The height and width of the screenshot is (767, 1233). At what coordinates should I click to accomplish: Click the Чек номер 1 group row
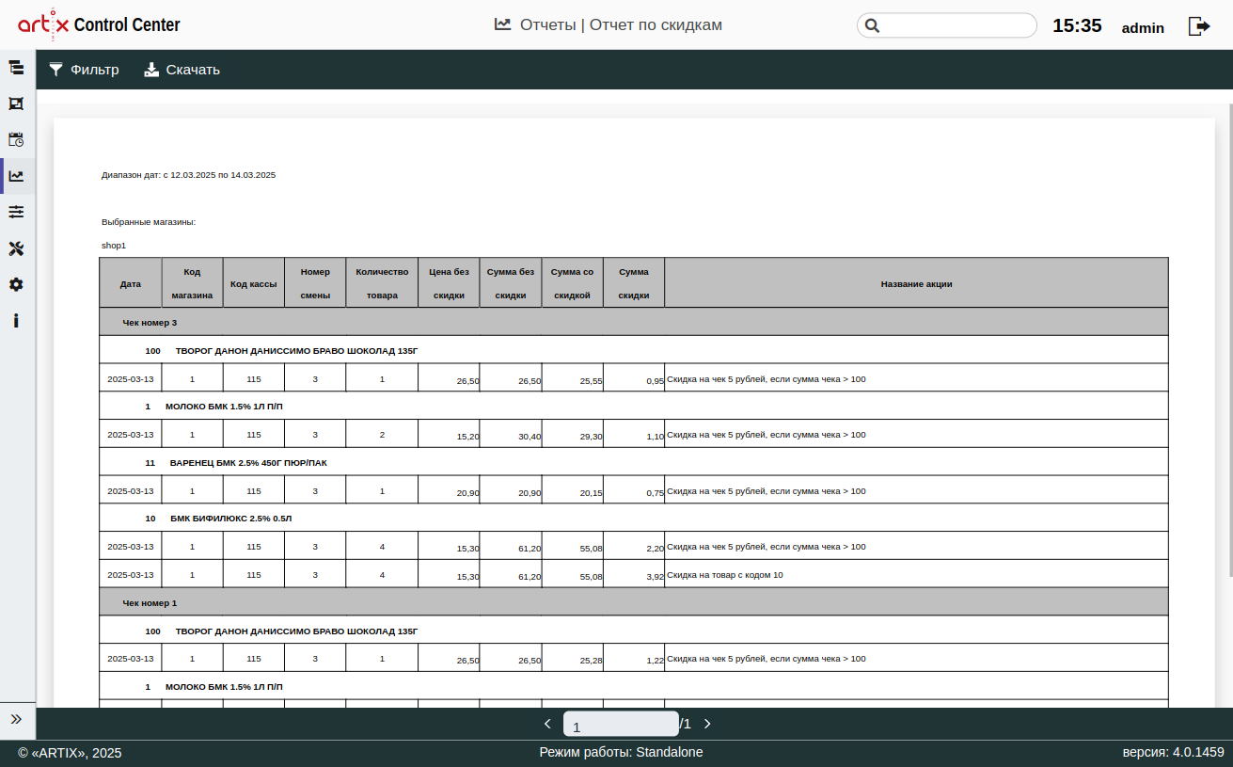(x=634, y=602)
